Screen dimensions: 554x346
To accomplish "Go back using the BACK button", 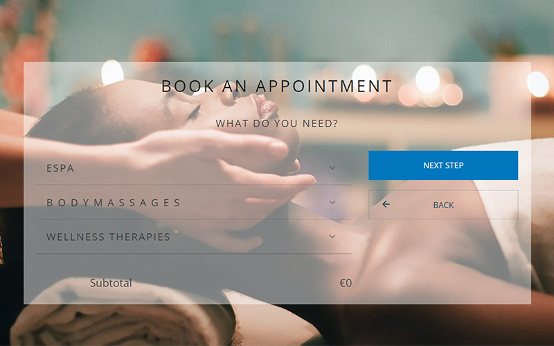I will pos(443,204).
